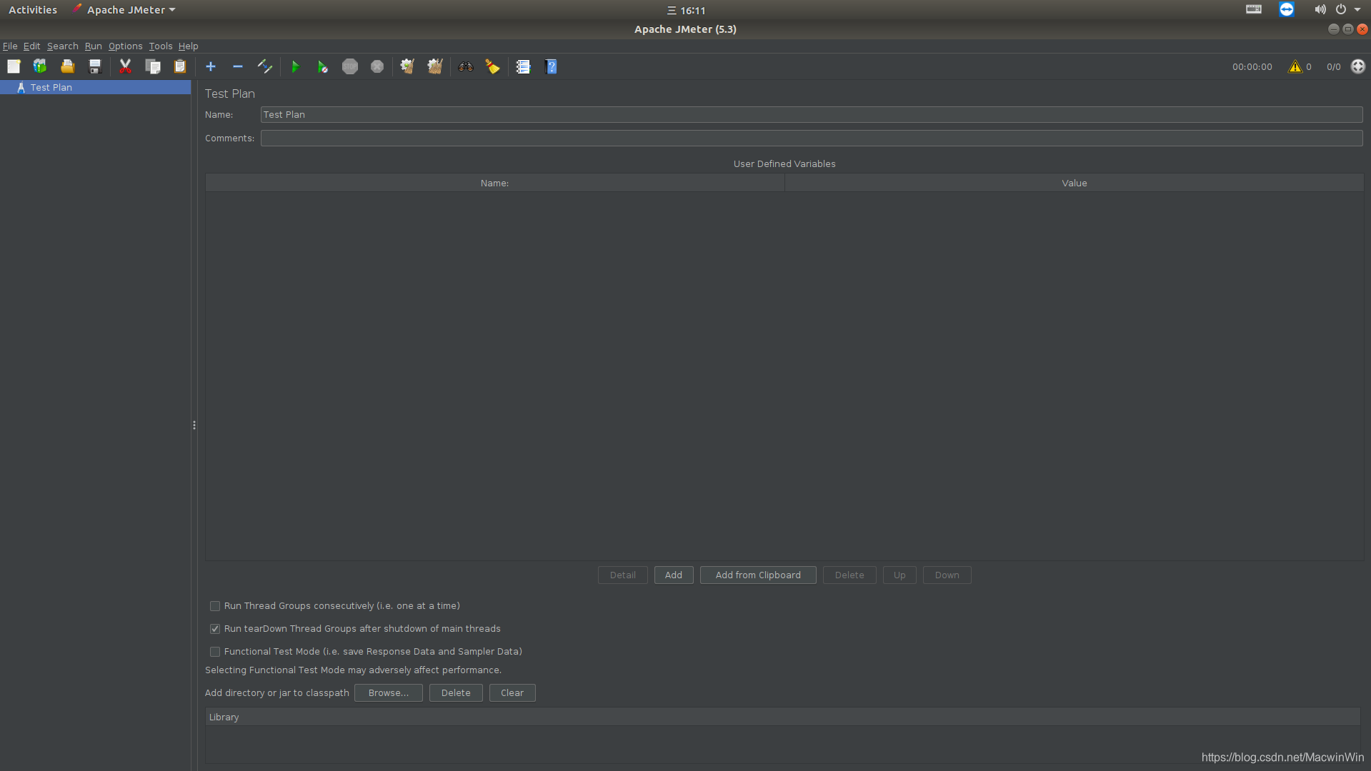The image size is (1371, 771).
Task: Click the Library column header
Action: pyautogui.click(x=783, y=717)
